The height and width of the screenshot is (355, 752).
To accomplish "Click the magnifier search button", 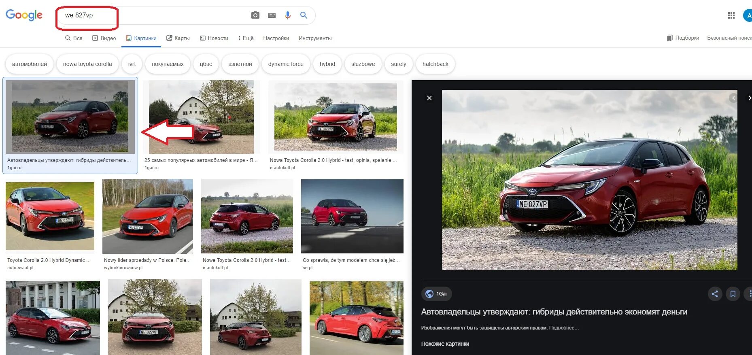I will 304,15.
